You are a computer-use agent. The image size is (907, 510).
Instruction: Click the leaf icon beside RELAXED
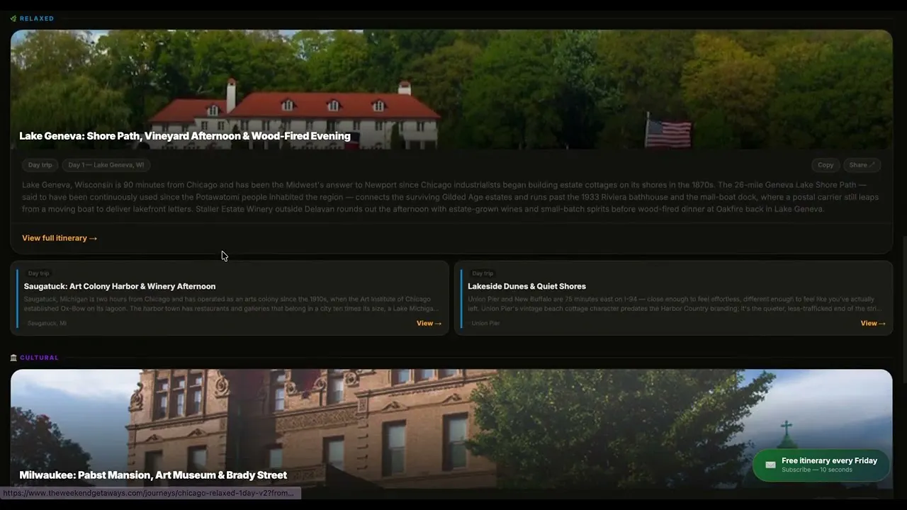coord(13,18)
